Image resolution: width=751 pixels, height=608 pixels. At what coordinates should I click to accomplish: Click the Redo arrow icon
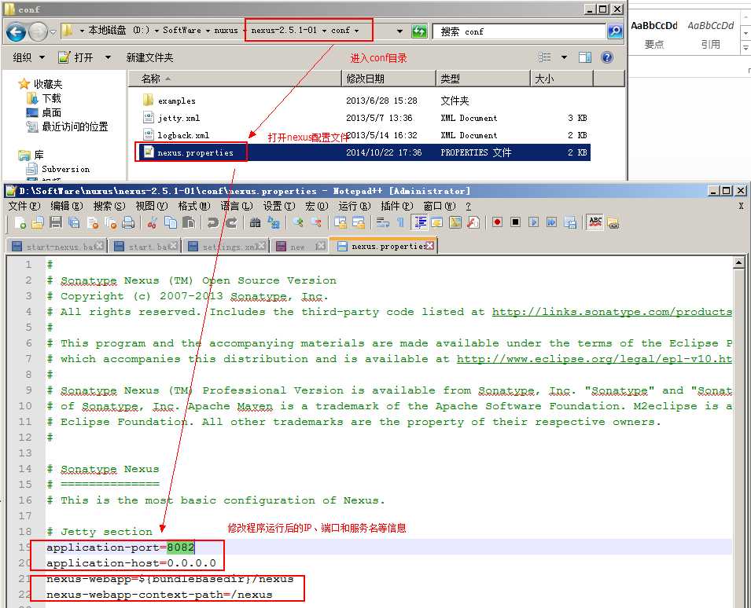coord(231,222)
